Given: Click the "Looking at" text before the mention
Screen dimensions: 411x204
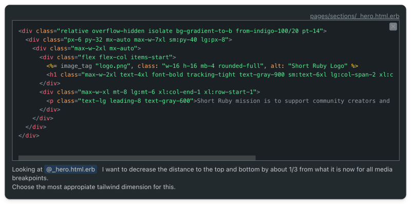Looking at the screenshot, I should coord(27,170).
